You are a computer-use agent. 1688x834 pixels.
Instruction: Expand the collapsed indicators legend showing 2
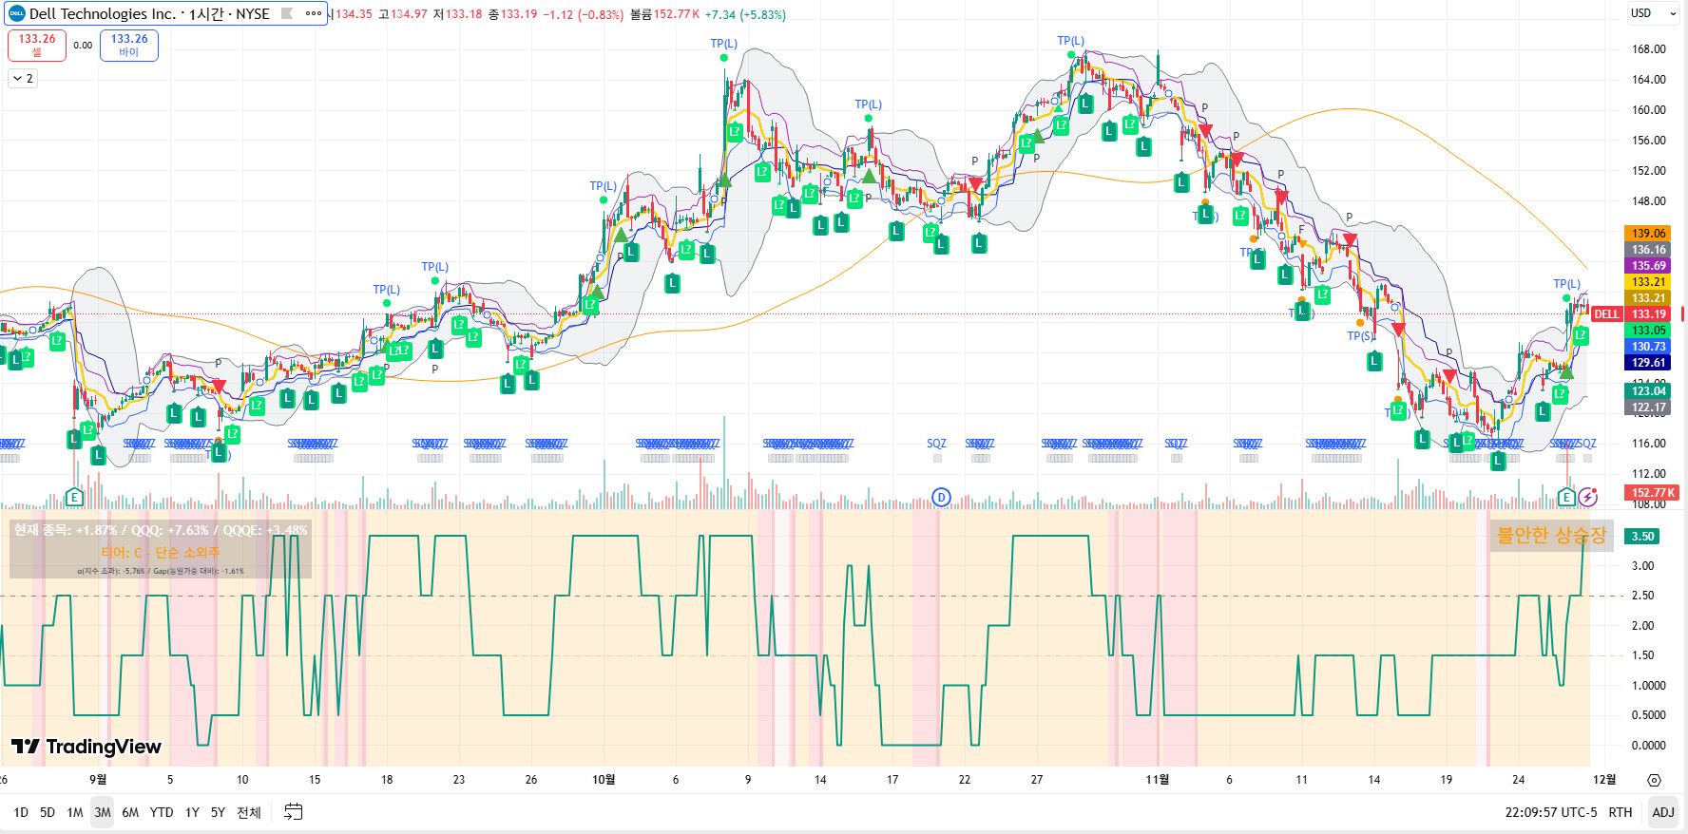tap(23, 79)
